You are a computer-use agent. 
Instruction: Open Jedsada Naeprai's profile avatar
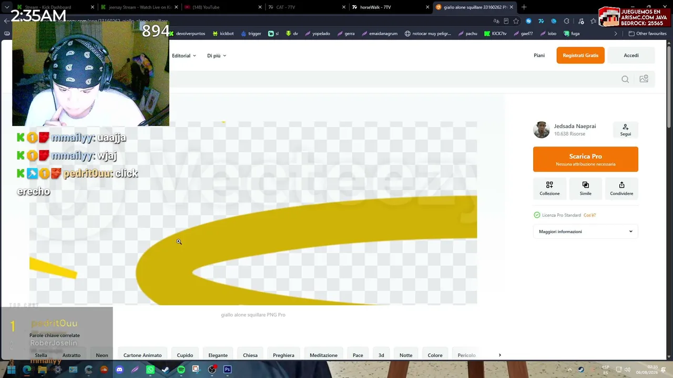(x=542, y=130)
